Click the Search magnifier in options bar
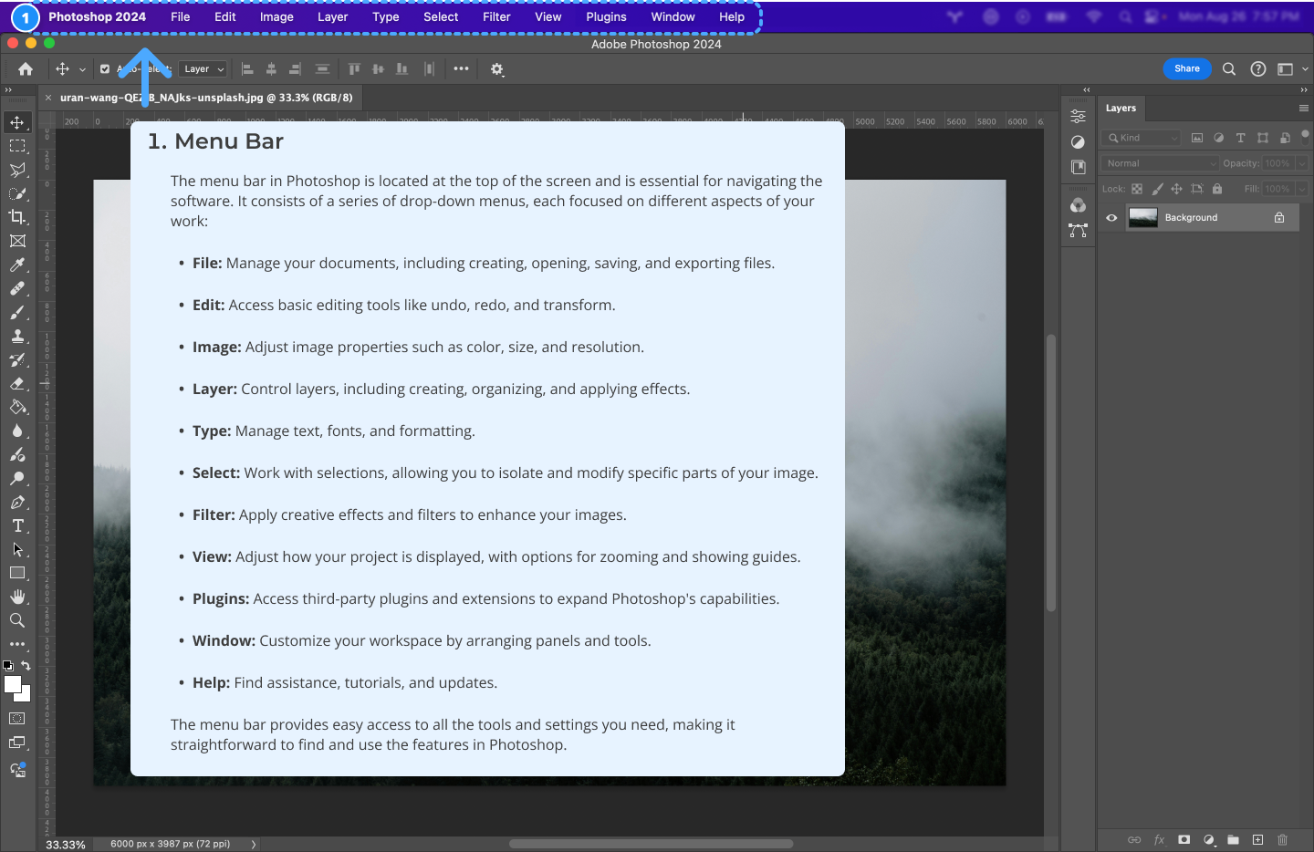This screenshot has width=1314, height=852. click(1229, 68)
